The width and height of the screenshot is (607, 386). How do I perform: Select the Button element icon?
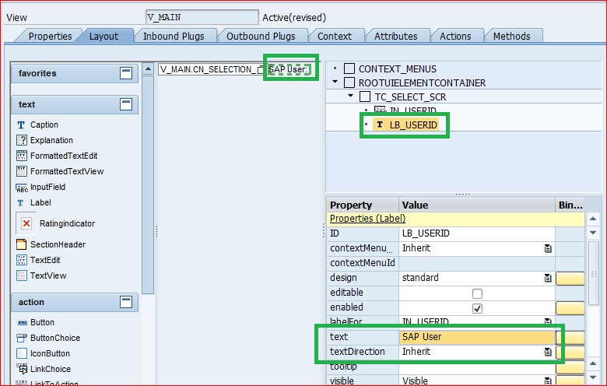pyautogui.click(x=22, y=322)
